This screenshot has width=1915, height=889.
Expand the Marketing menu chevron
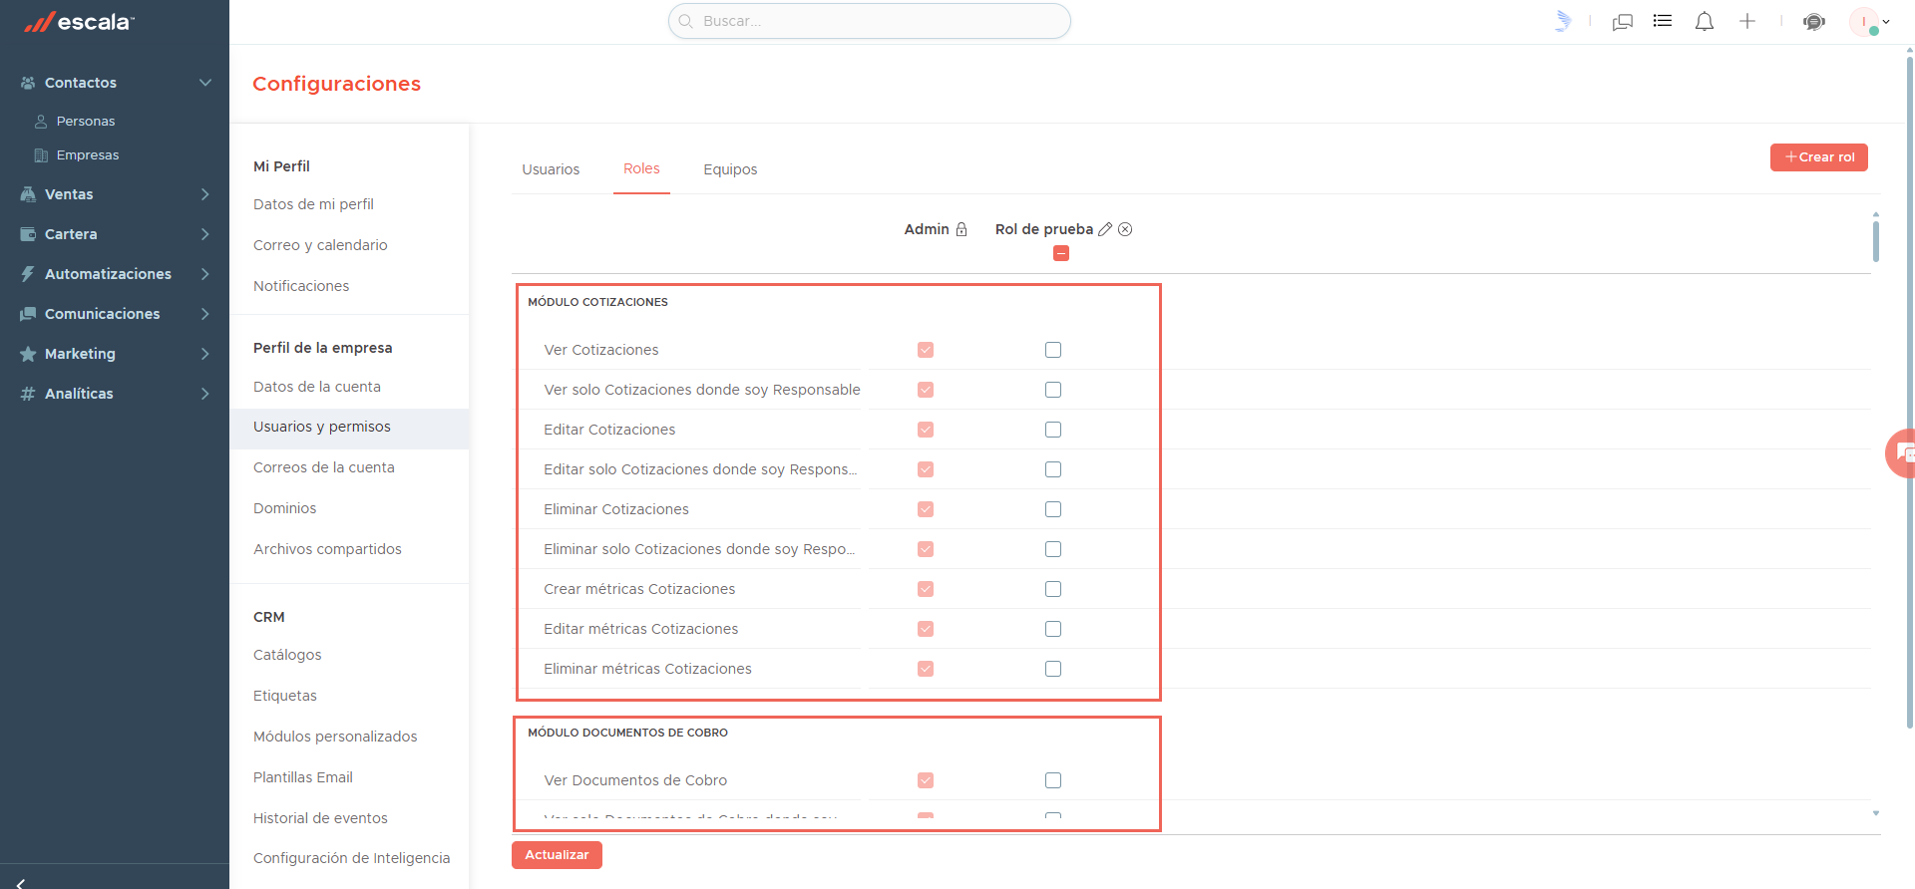tap(205, 354)
